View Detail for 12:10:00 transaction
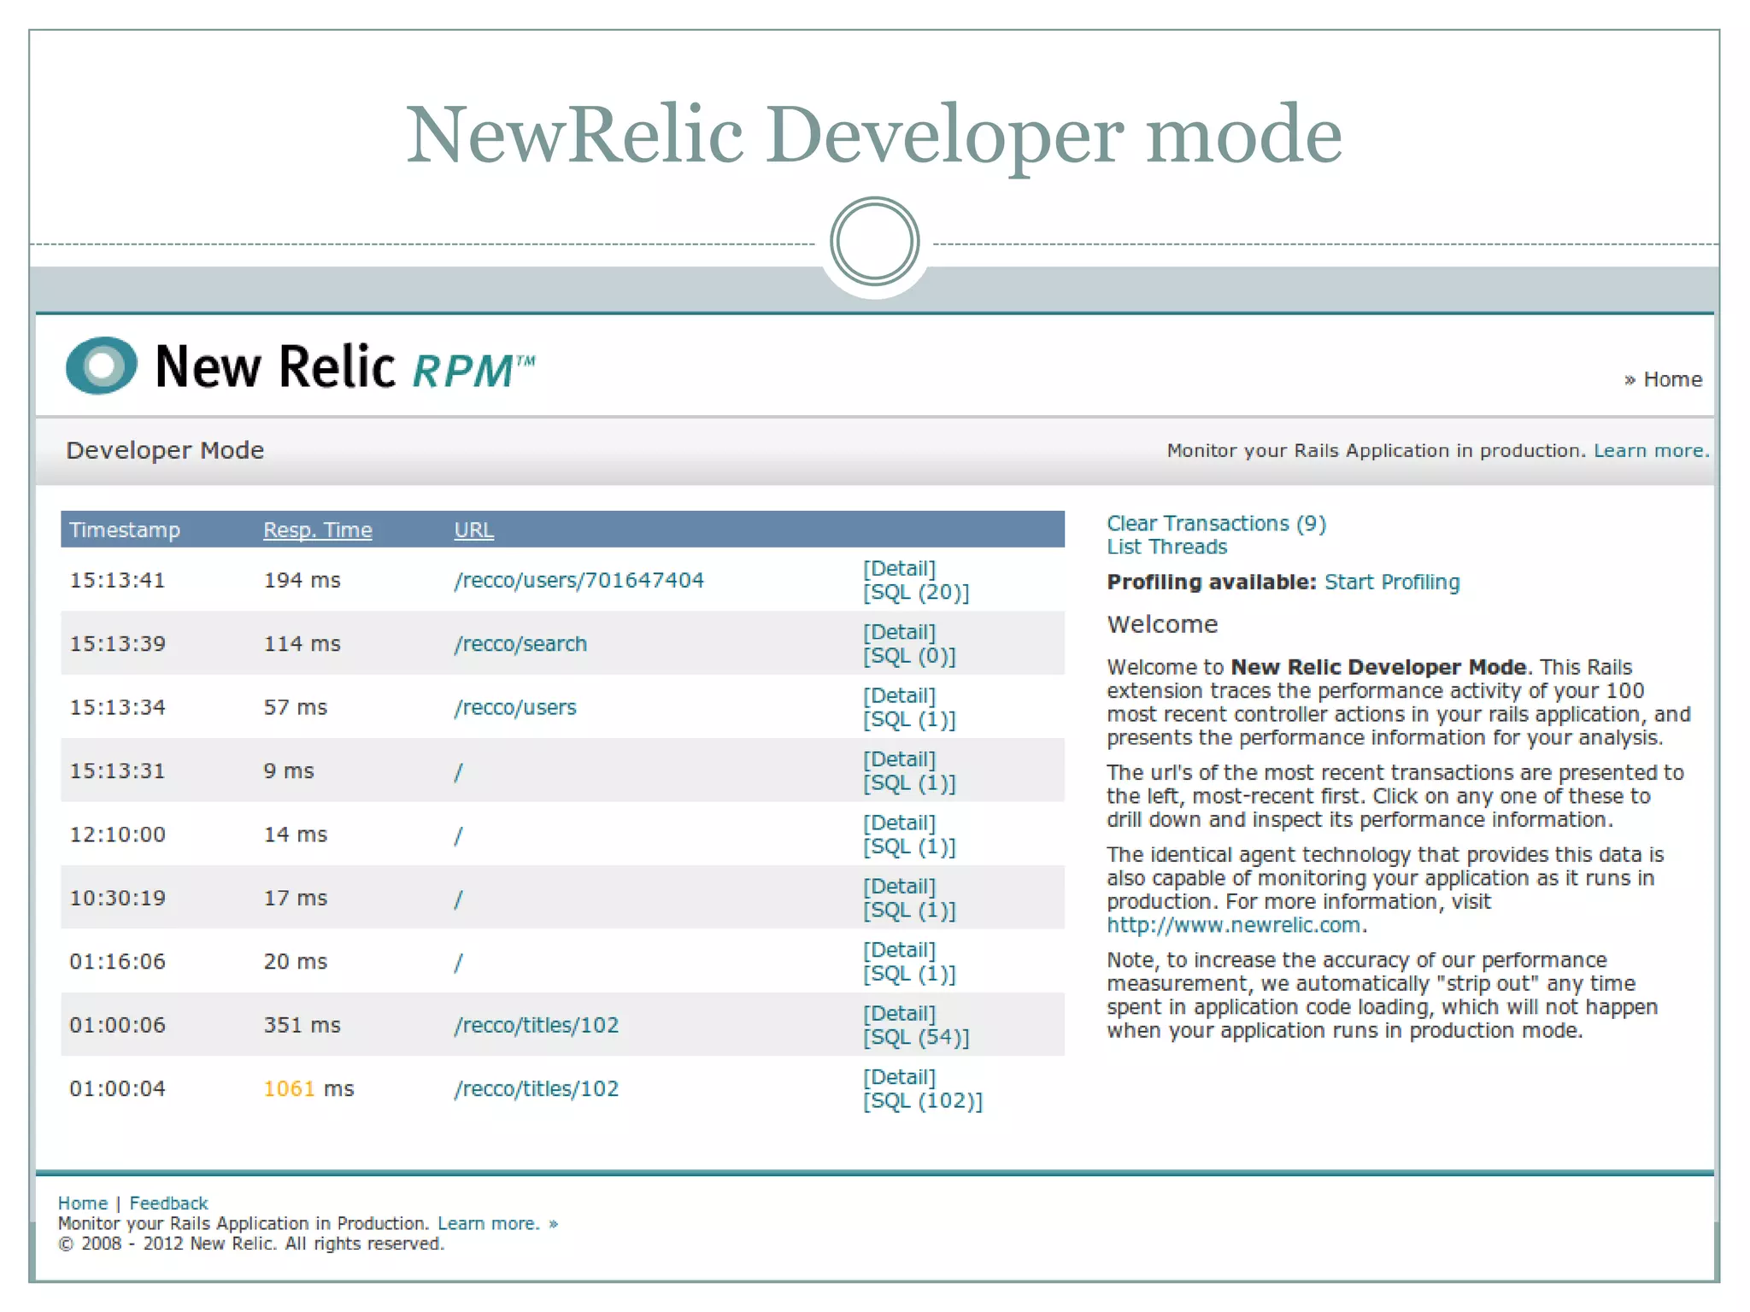Screen dimensions: 1750x1312 (x=899, y=823)
